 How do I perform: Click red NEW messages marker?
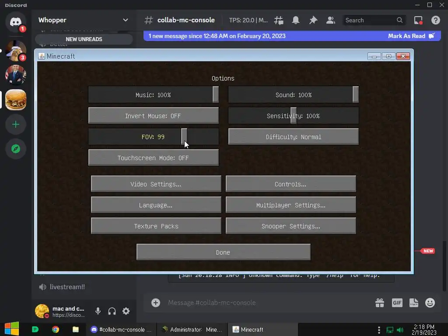point(428,251)
